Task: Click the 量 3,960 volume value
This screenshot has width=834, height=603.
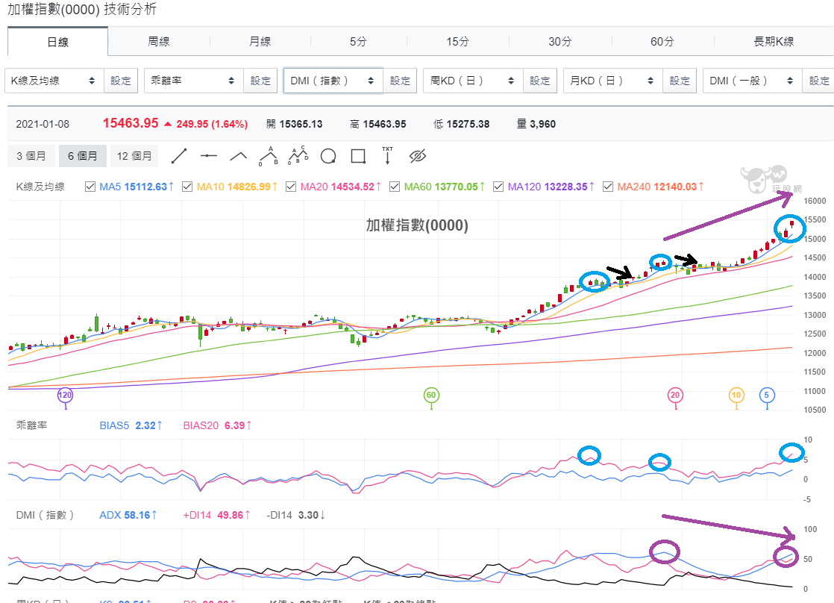Action: pyautogui.click(x=536, y=124)
